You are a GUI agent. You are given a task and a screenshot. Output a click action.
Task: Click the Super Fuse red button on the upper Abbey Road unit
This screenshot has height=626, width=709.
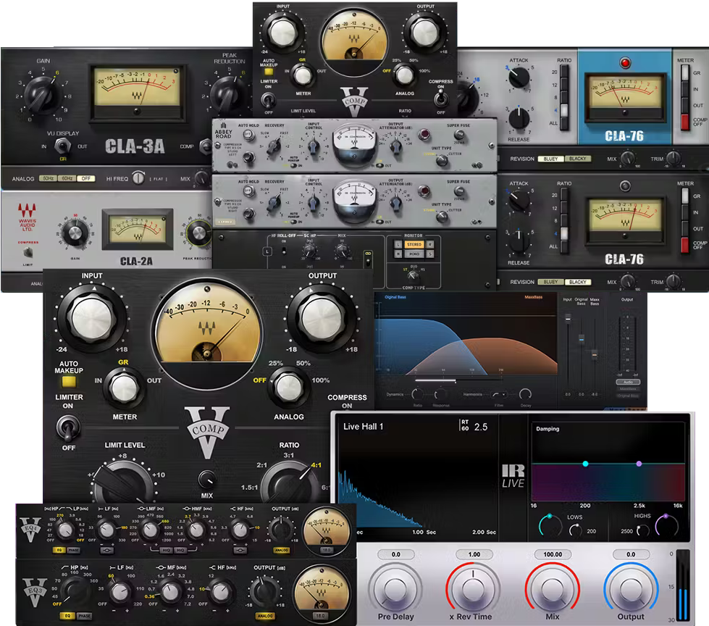coord(424,134)
